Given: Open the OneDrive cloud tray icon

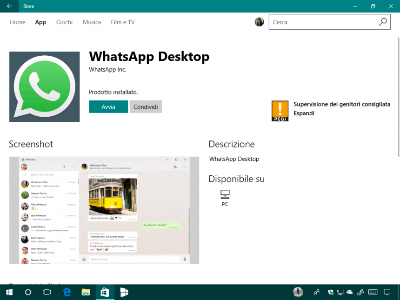Looking at the screenshot, I should click(349, 292).
